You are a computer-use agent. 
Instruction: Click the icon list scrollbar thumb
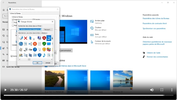point(29,59)
